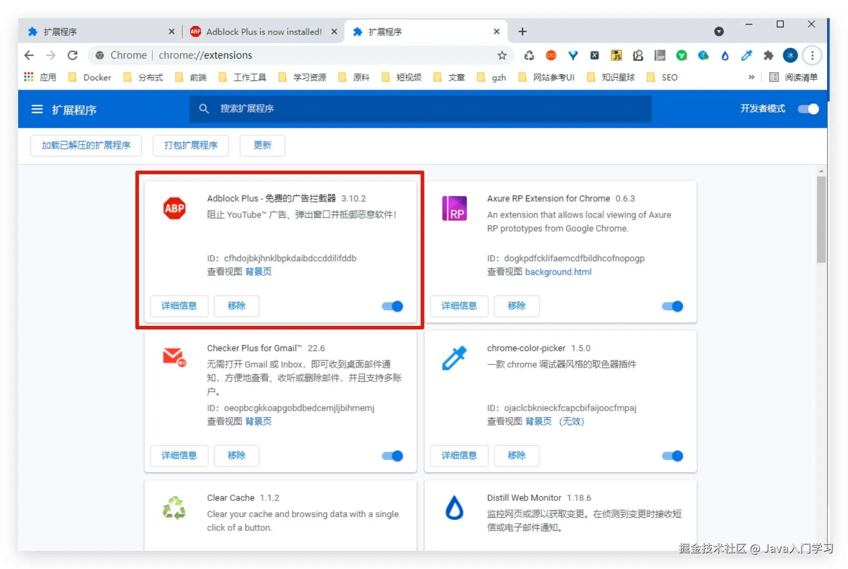Open the 原料 bookmark folder

point(354,77)
